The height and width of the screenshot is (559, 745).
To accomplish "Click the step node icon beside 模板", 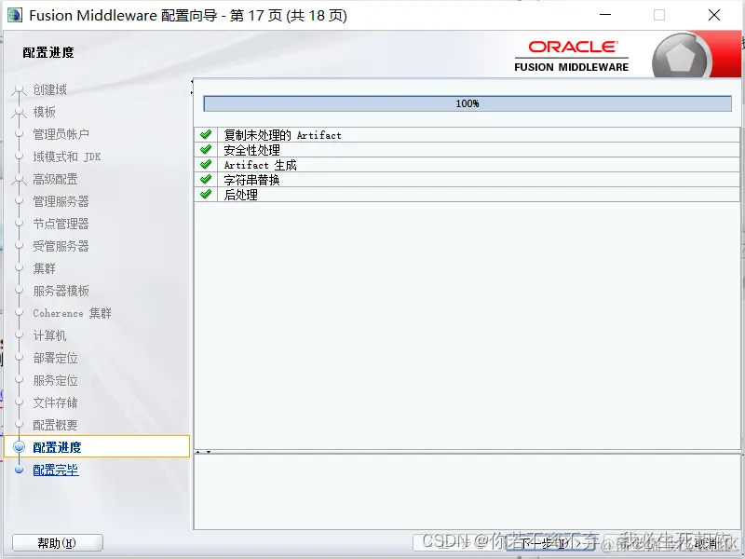I will [x=19, y=112].
